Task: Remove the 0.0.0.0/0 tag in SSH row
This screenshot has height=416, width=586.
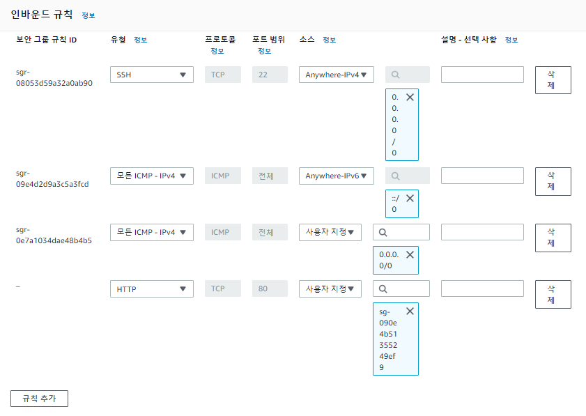Action: [x=410, y=97]
